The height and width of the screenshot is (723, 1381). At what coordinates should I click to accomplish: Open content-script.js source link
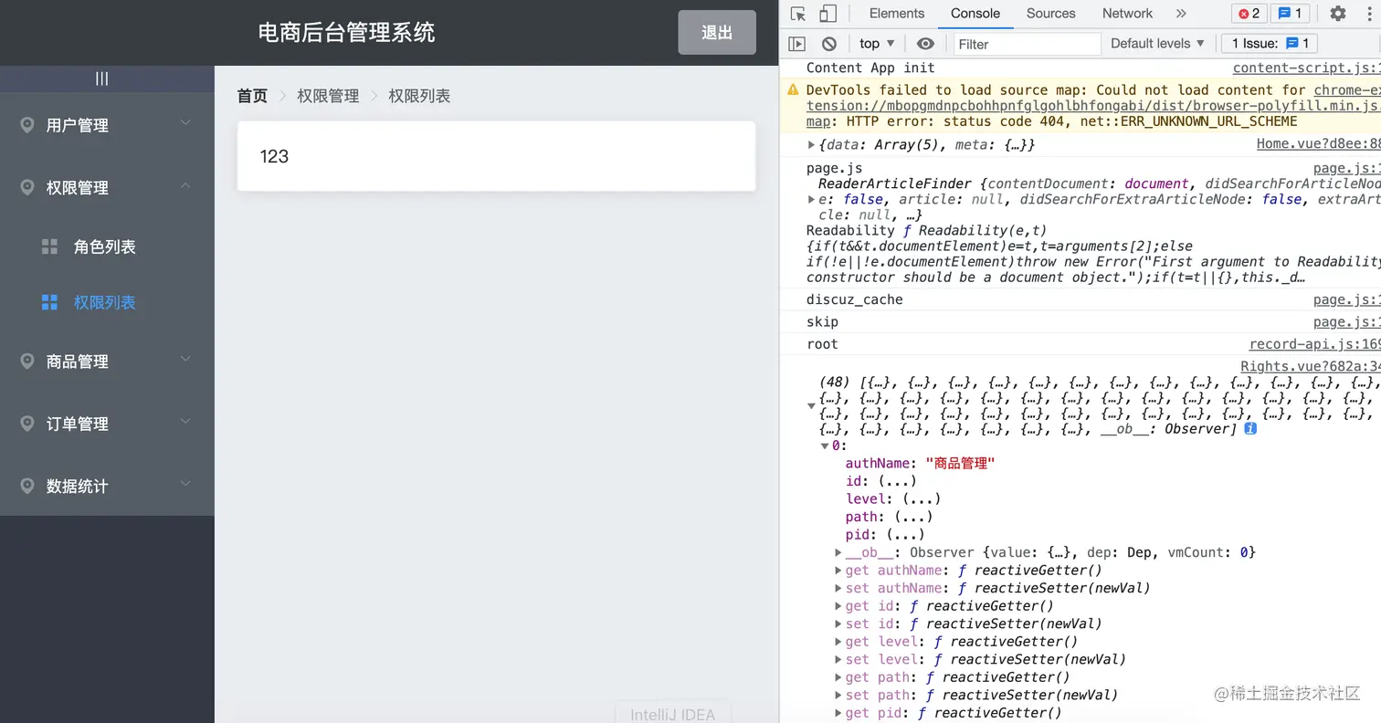point(1306,68)
